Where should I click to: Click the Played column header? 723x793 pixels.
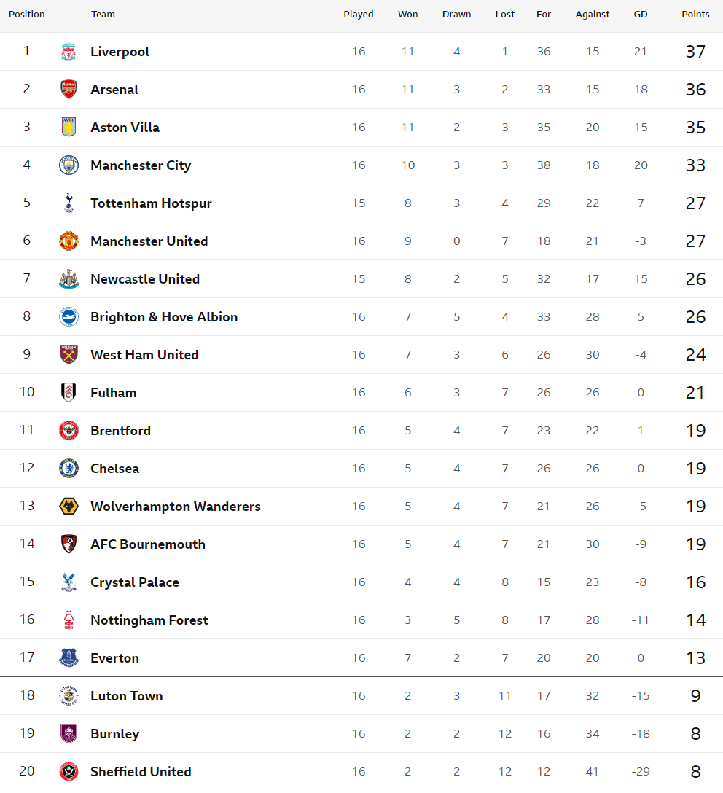click(x=359, y=14)
